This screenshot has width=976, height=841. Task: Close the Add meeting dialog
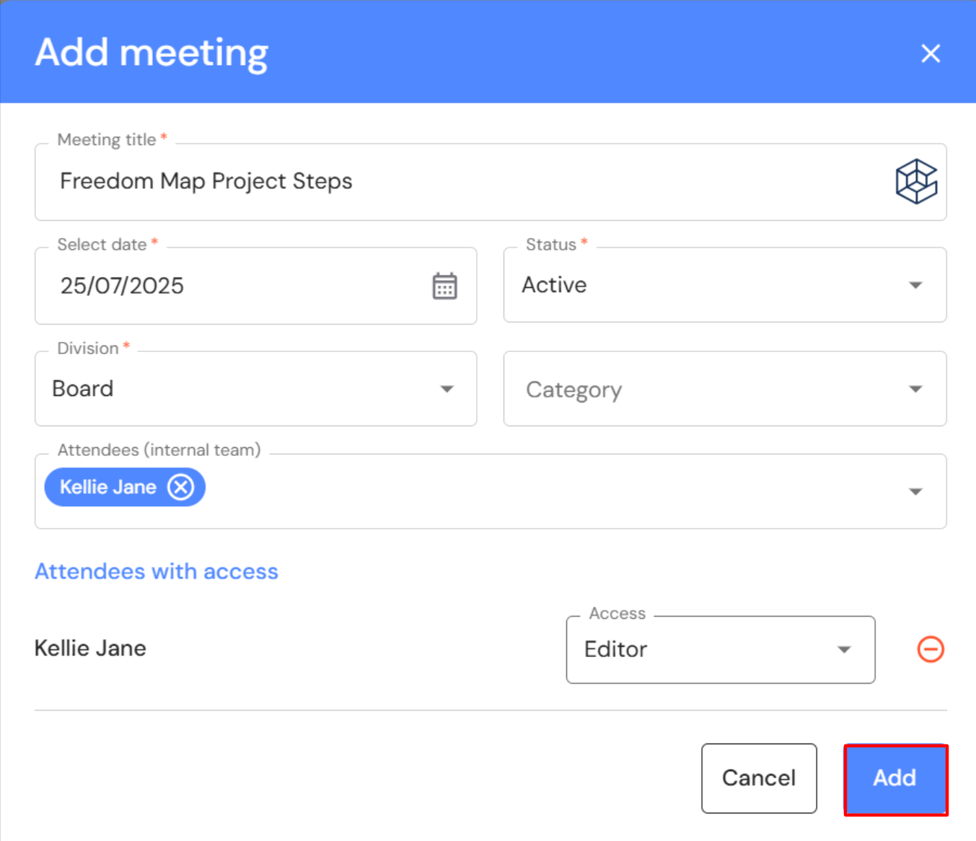click(931, 53)
